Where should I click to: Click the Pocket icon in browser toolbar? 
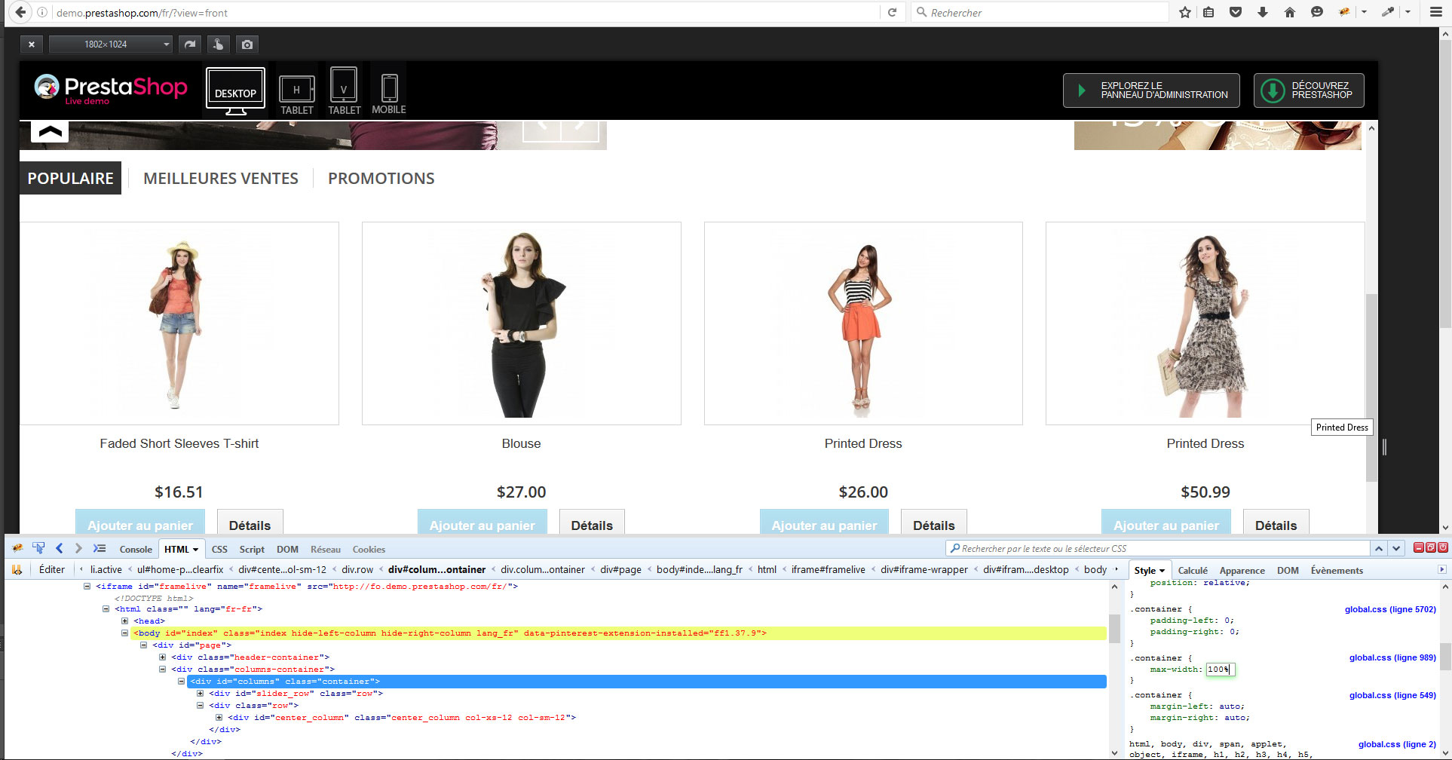pos(1235,12)
